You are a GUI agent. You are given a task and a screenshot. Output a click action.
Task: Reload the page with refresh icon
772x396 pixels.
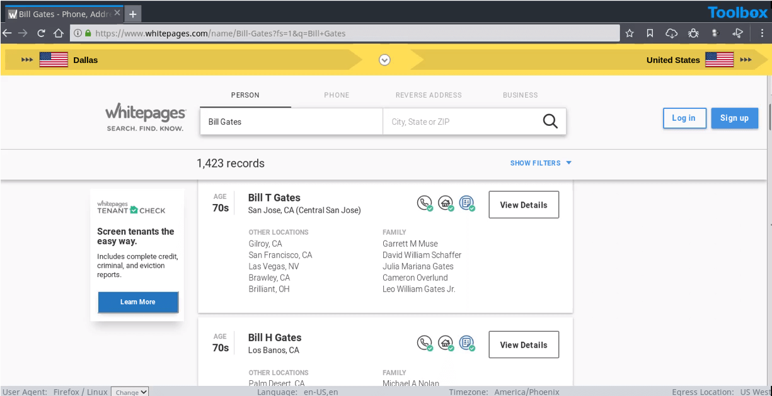(x=42, y=33)
